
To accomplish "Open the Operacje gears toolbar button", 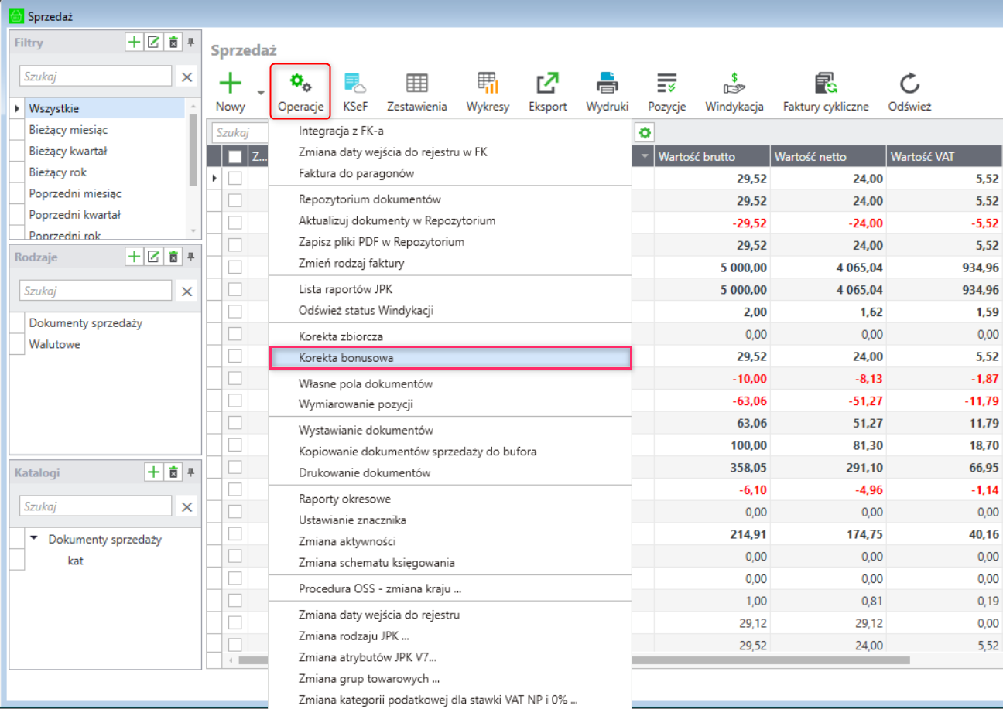I will click(300, 90).
